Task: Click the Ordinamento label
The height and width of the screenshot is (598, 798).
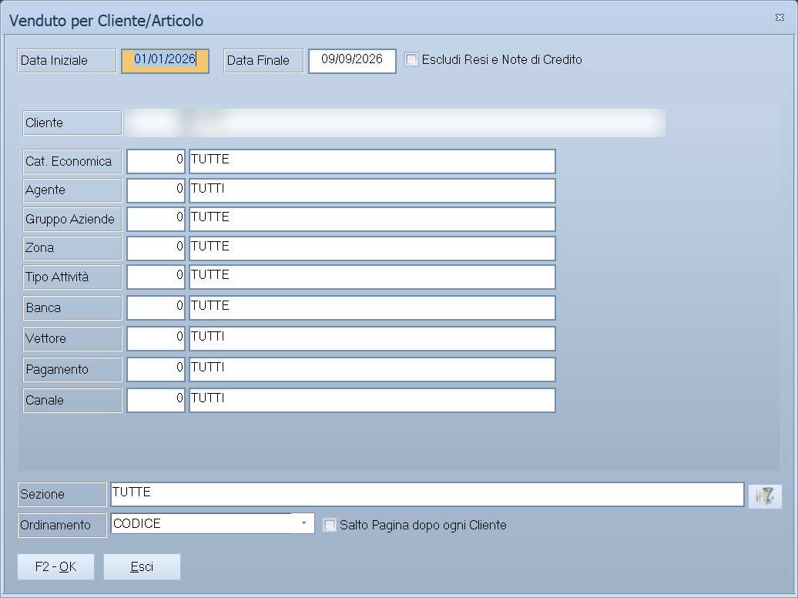Action: tap(62, 525)
